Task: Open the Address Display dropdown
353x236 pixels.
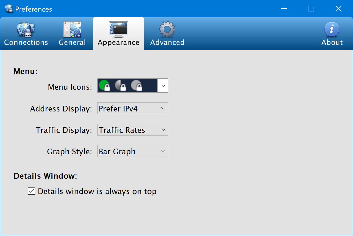Action: [x=133, y=108]
